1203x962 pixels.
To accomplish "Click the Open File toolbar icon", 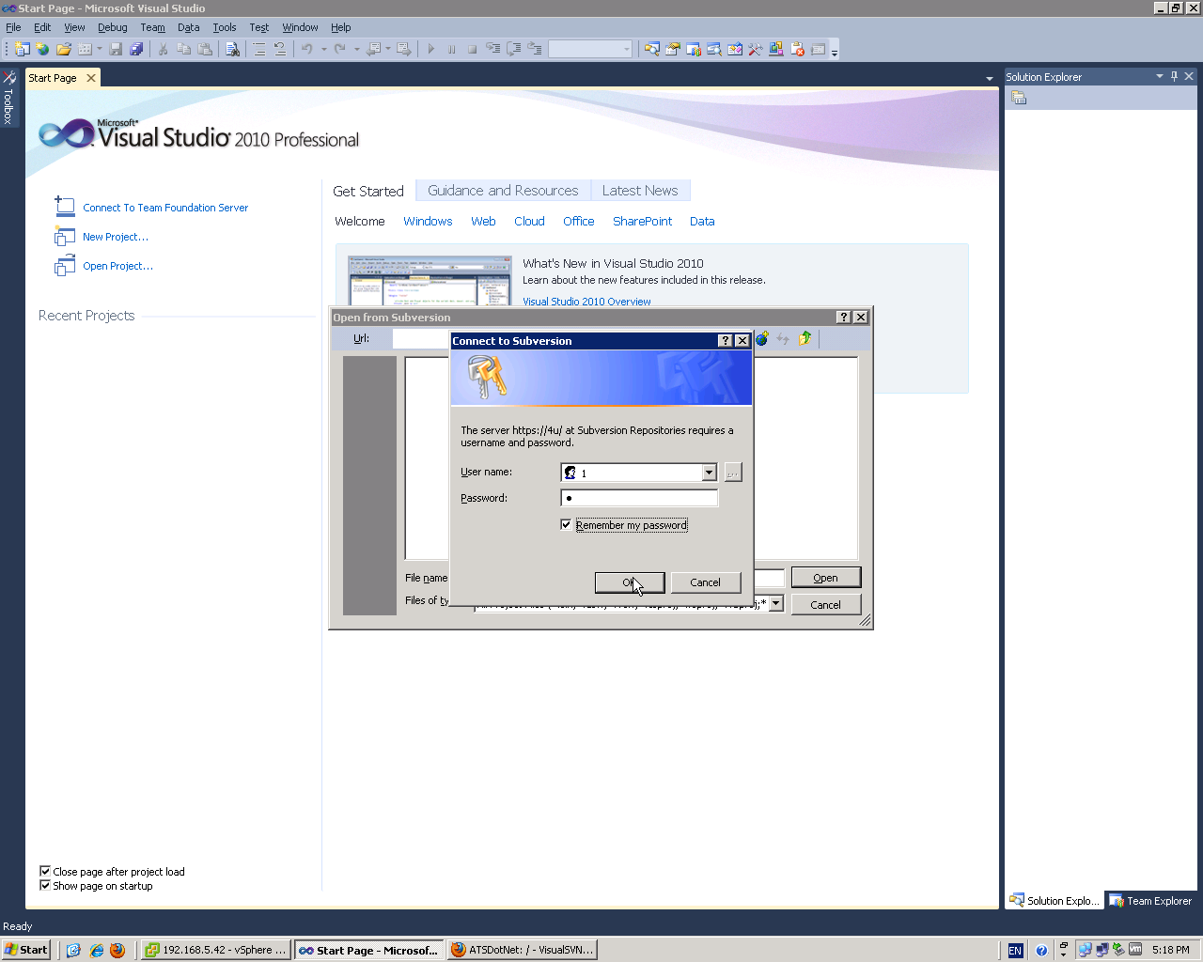I will 64,49.
